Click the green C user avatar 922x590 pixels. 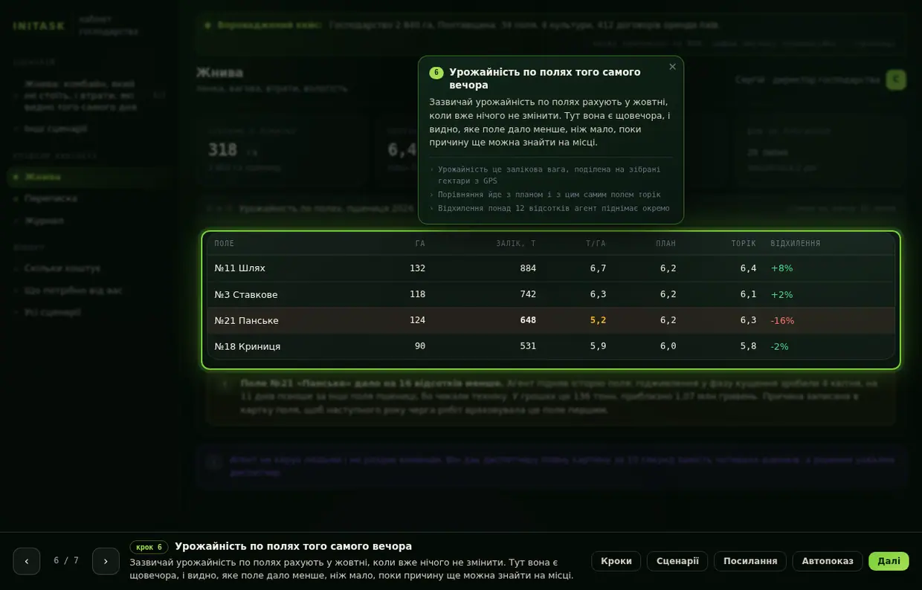(x=896, y=80)
